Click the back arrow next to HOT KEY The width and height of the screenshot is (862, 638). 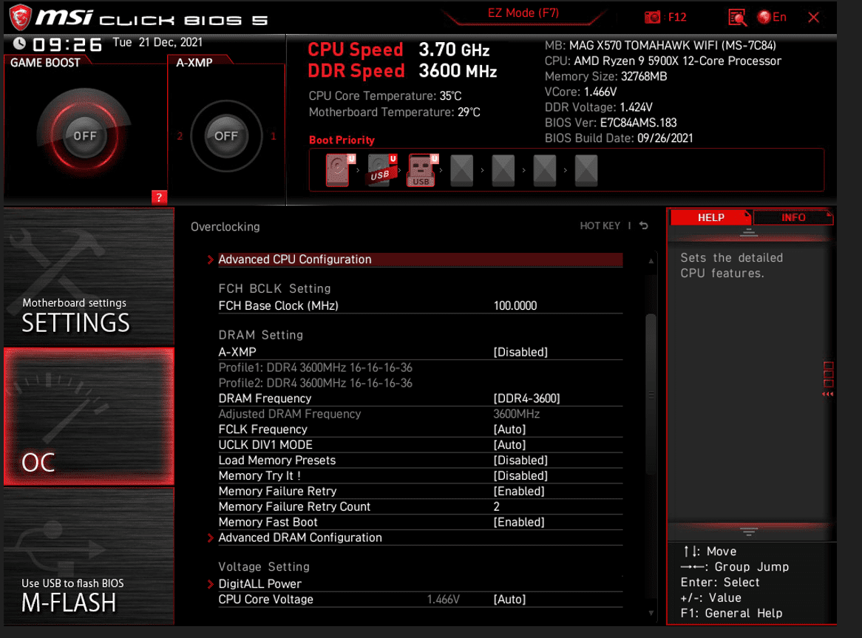pyautogui.click(x=644, y=226)
